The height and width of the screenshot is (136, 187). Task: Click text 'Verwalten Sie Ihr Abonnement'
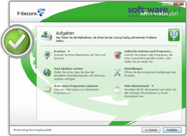click(142, 89)
